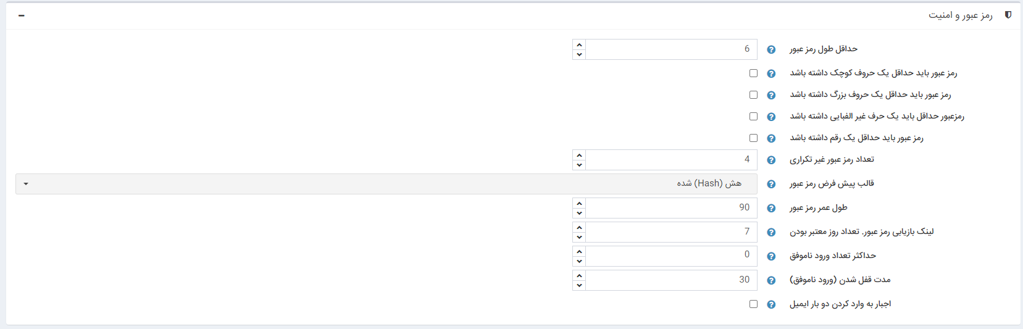Click help icon for حداقل طول رمز عبور
This screenshot has height=329, width=1023.
point(771,49)
